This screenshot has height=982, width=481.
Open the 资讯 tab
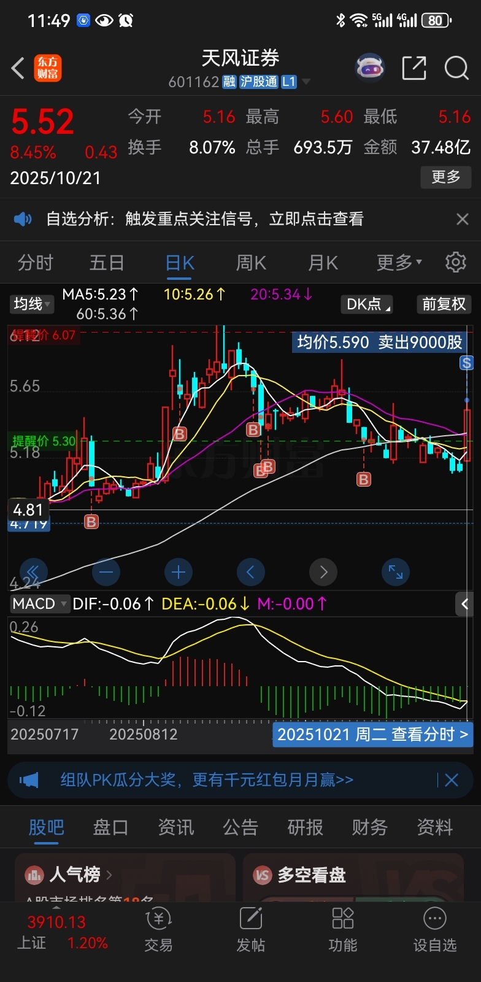pyautogui.click(x=176, y=827)
